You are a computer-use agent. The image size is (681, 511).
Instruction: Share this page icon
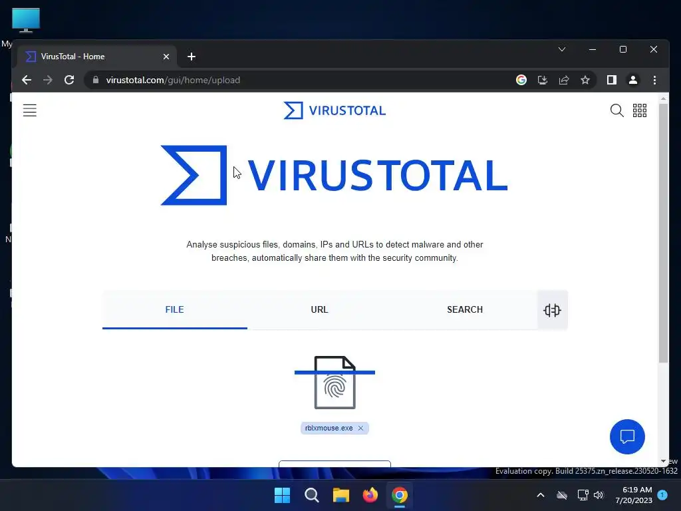[564, 80]
